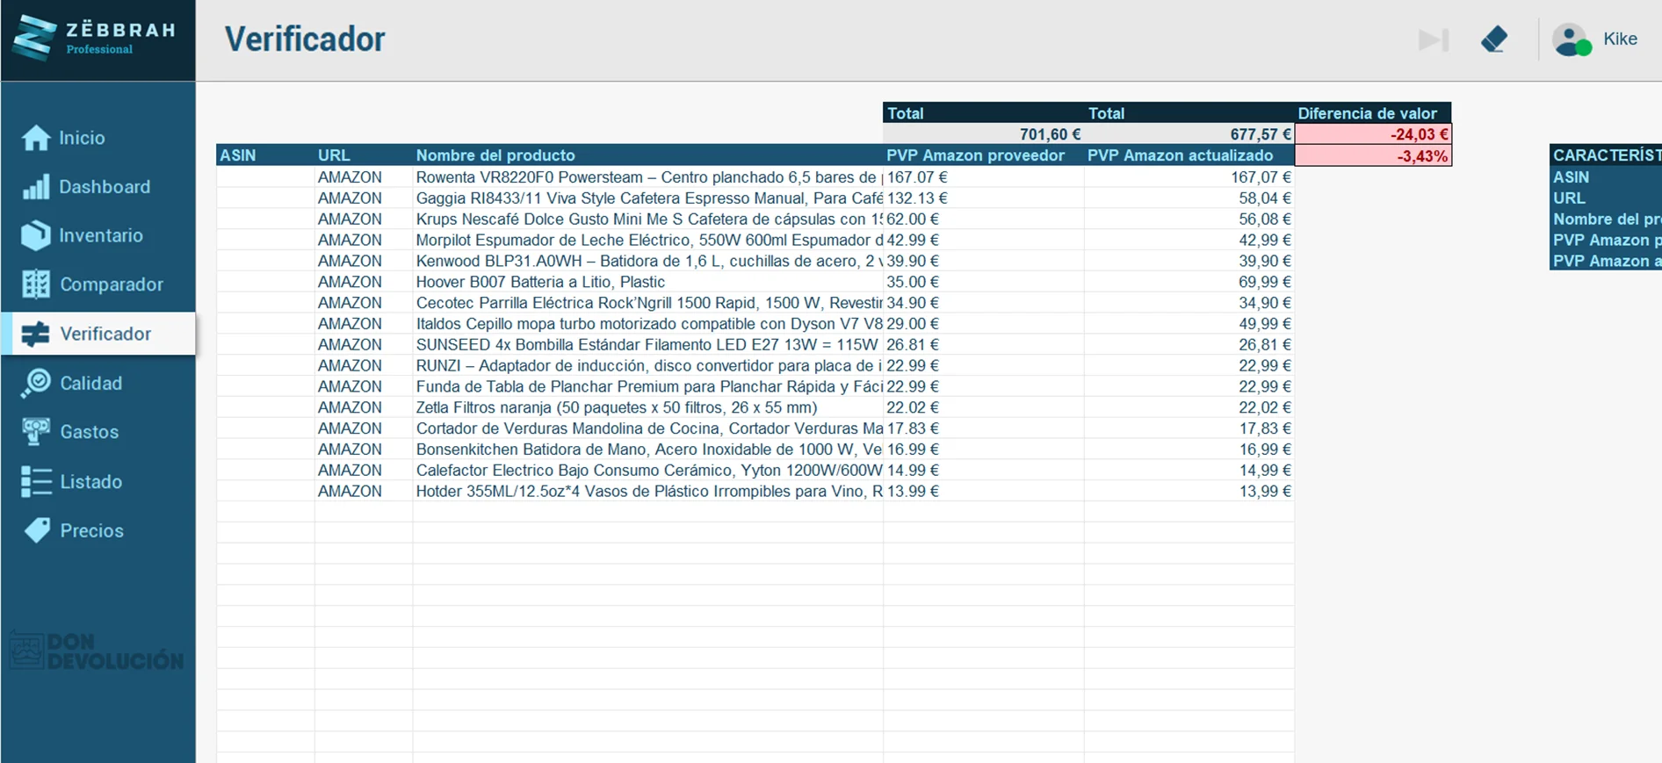The width and height of the screenshot is (1662, 763).
Task: Navigate to Inventario section
Action: point(101,235)
